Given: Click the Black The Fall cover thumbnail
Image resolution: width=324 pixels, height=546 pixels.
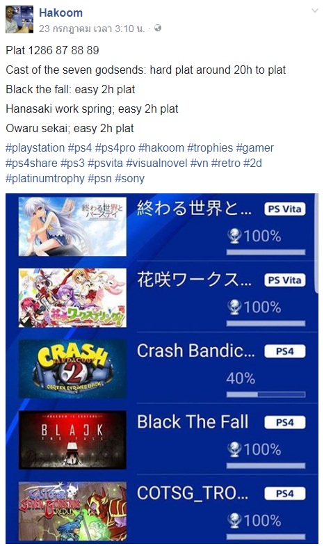Looking at the screenshot, I should [72, 440].
